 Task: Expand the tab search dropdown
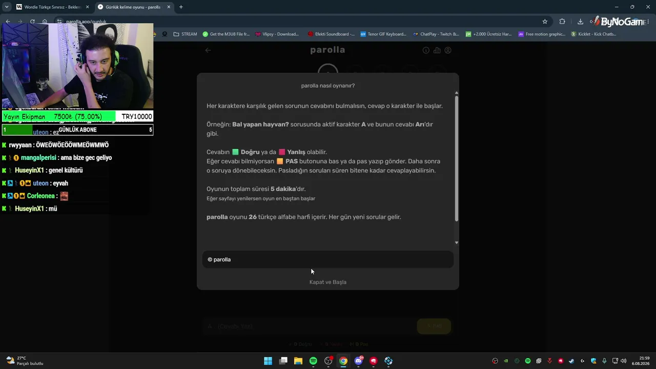click(x=7, y=7)
